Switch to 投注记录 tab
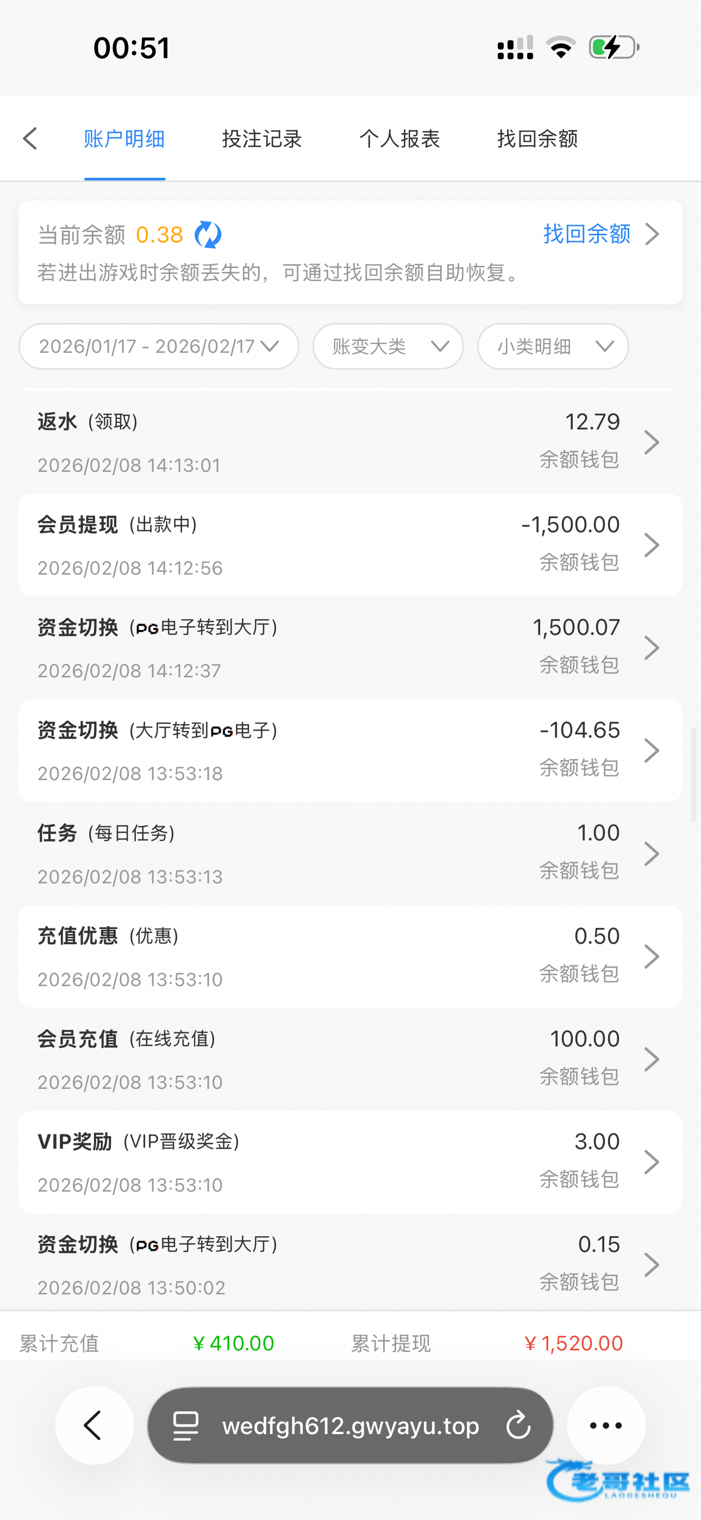 click(262, 139)
